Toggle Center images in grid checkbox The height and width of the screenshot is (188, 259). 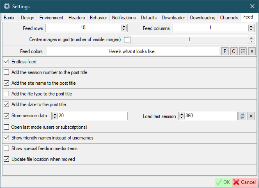[x=126, y=40]
